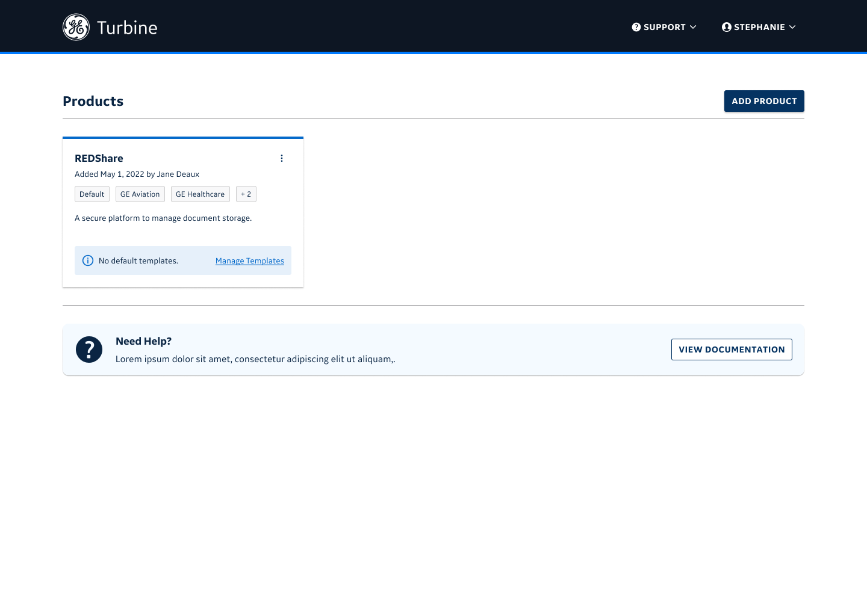The image size is (867, 616).
Task: Open the Support menu label
Action: pyautogui.click(x=664, y=27)
